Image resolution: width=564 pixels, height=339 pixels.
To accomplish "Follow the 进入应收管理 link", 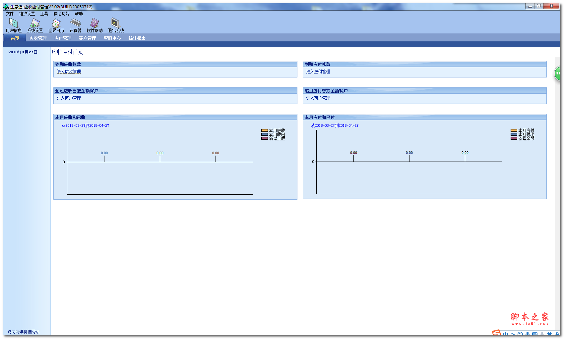I will [69, 72].
